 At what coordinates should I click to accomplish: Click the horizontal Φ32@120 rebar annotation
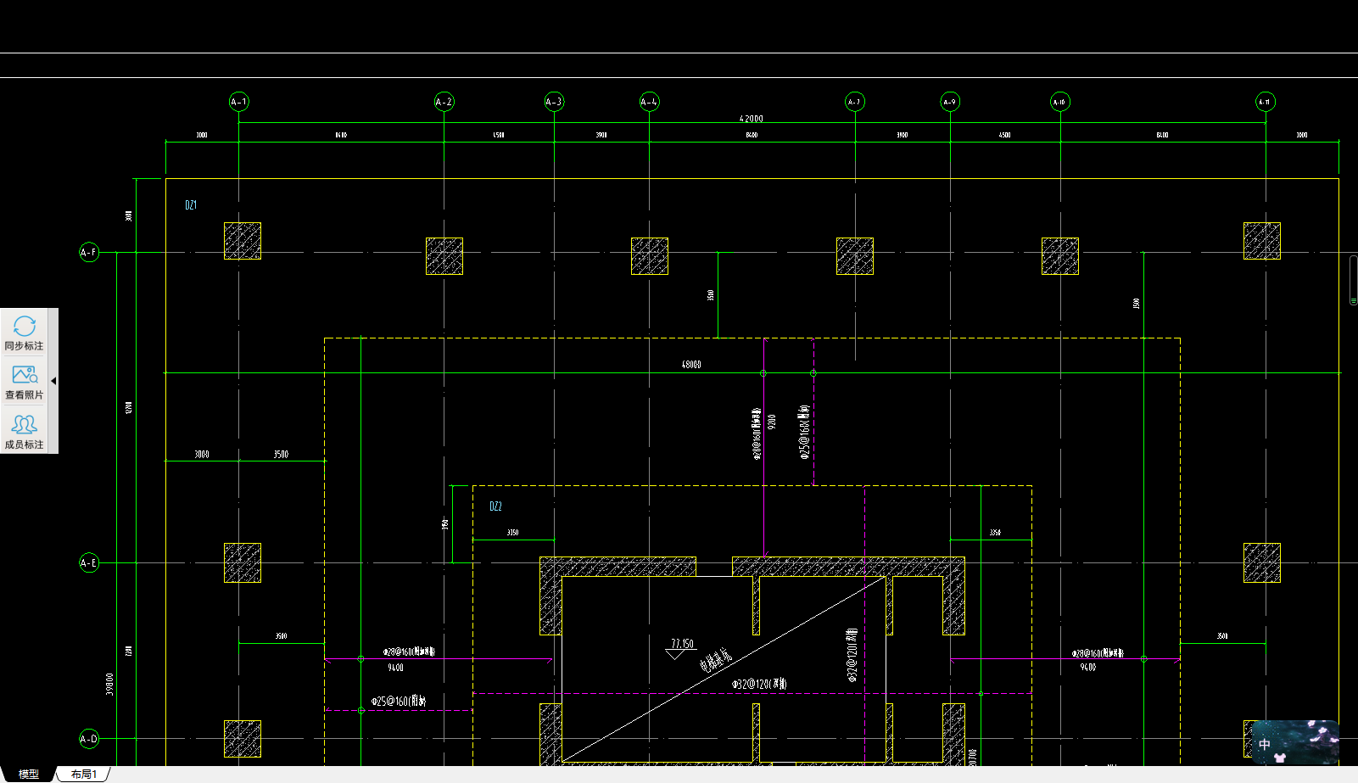(x=759, y=684)
